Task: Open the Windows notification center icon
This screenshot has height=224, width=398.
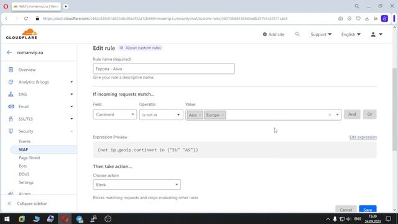Action: click(388, 218)
